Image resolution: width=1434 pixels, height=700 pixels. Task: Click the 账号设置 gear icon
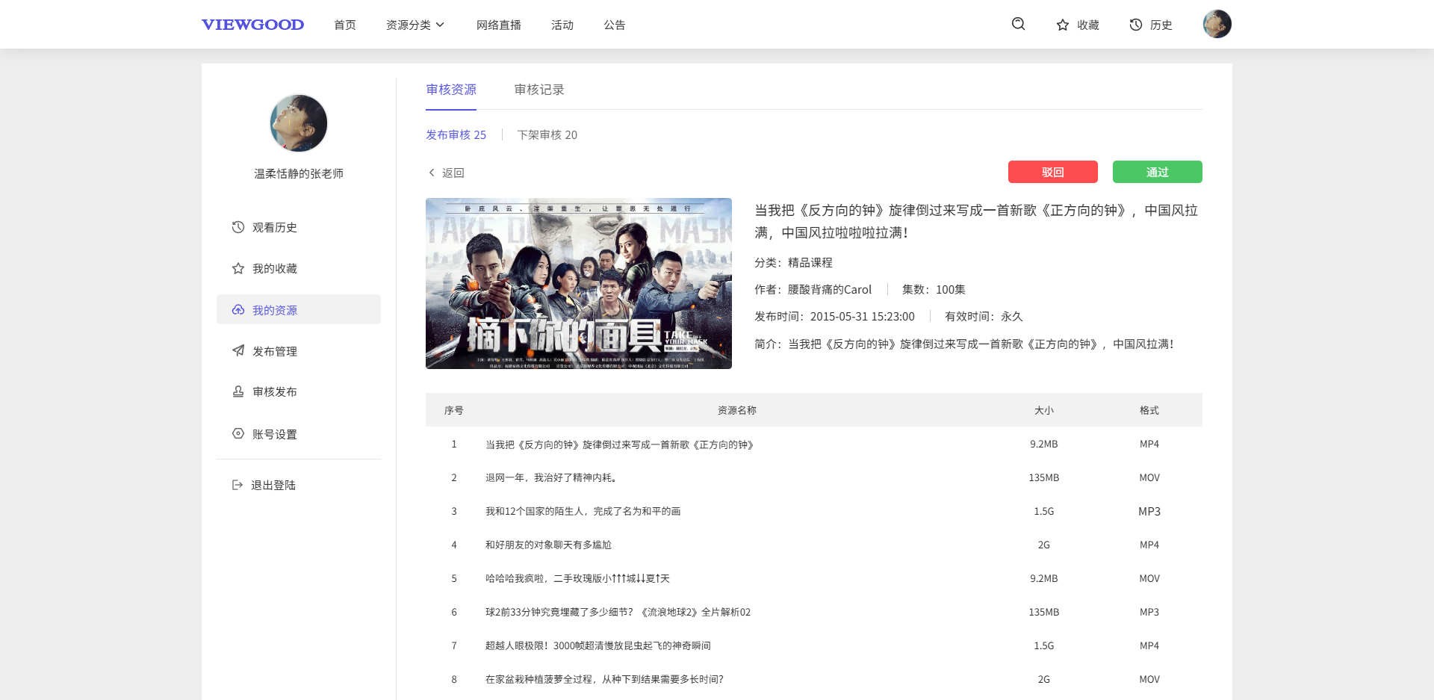tap(238, 433)
